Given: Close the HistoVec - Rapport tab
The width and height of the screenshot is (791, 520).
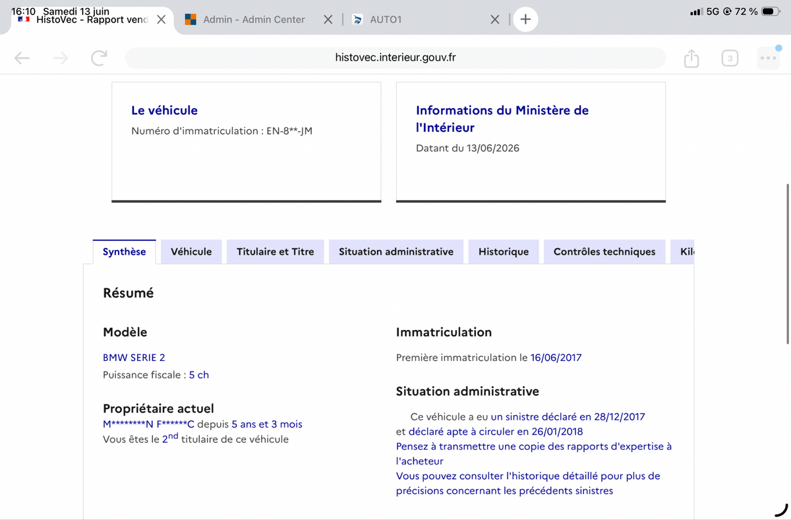Looking at the screenshot, I should (161, 20).
